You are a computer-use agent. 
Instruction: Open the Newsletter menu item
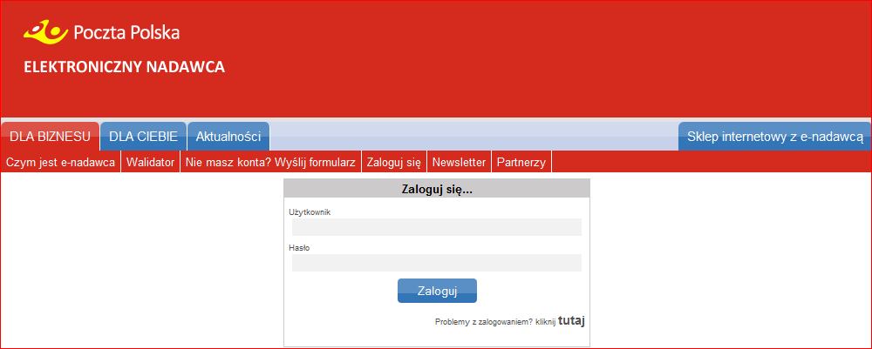coord(460,163)
